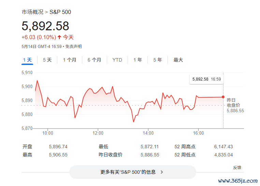Switch to the 1 年 tab
This screenshot has width=260, height=186.
click(x=138, y=60)
